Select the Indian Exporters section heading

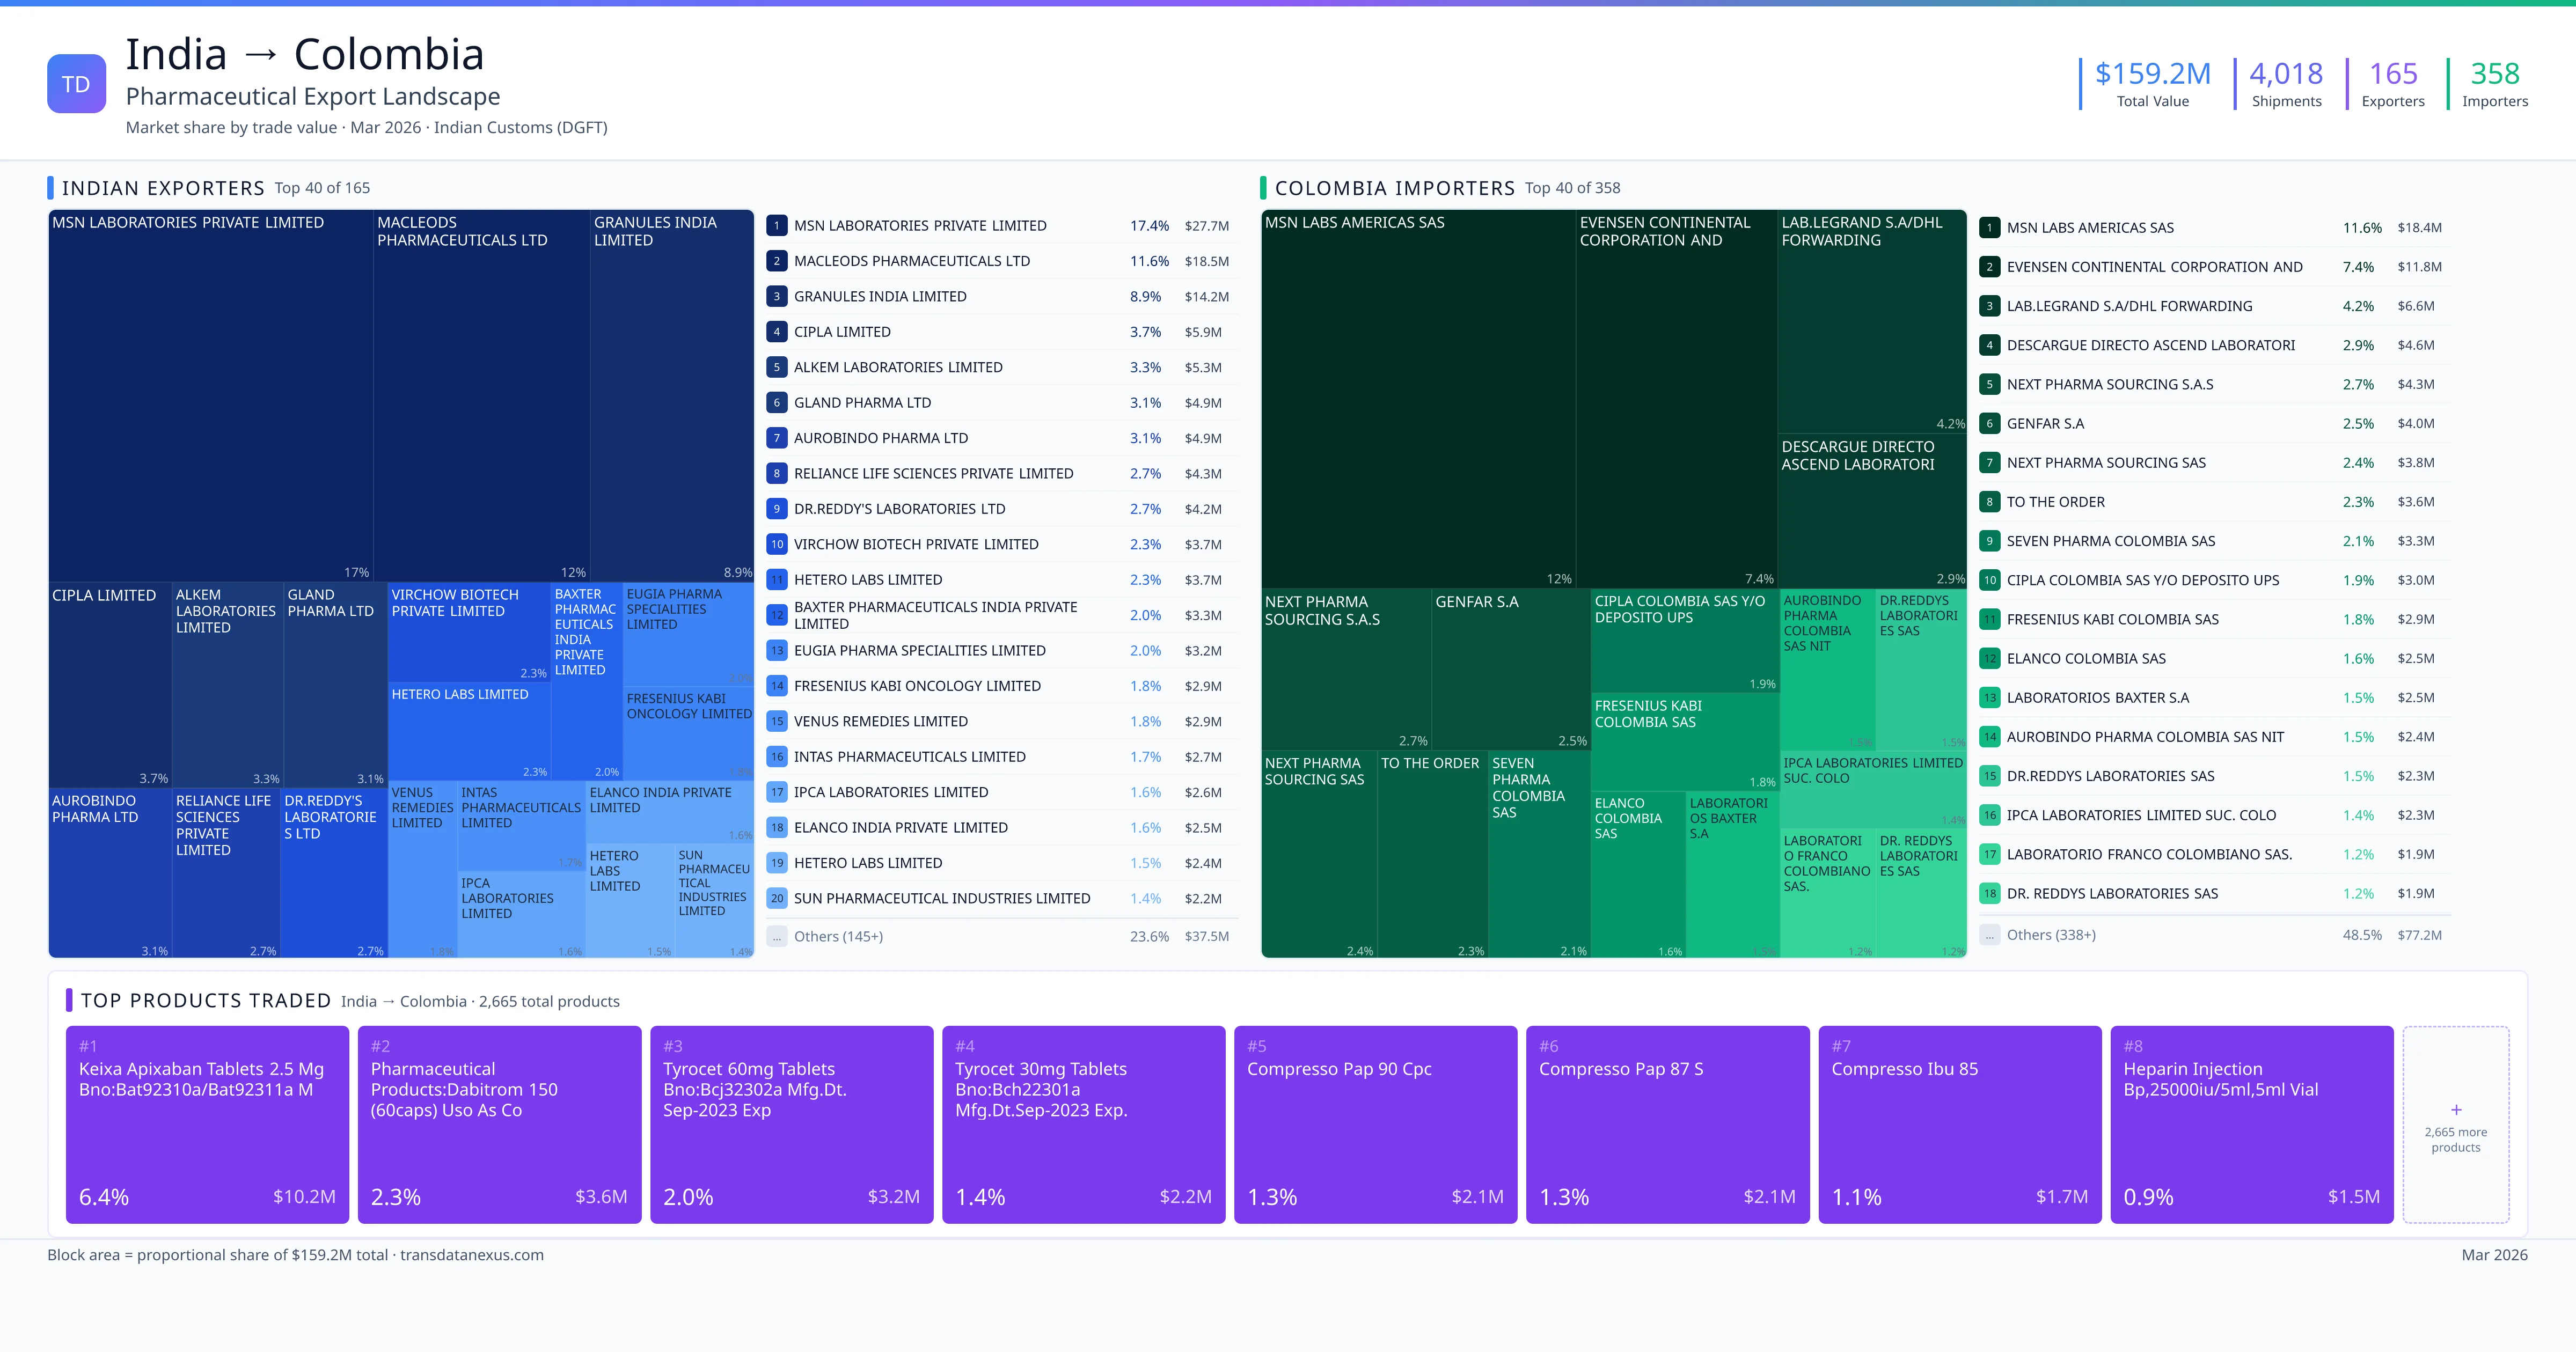pos(163,188)
